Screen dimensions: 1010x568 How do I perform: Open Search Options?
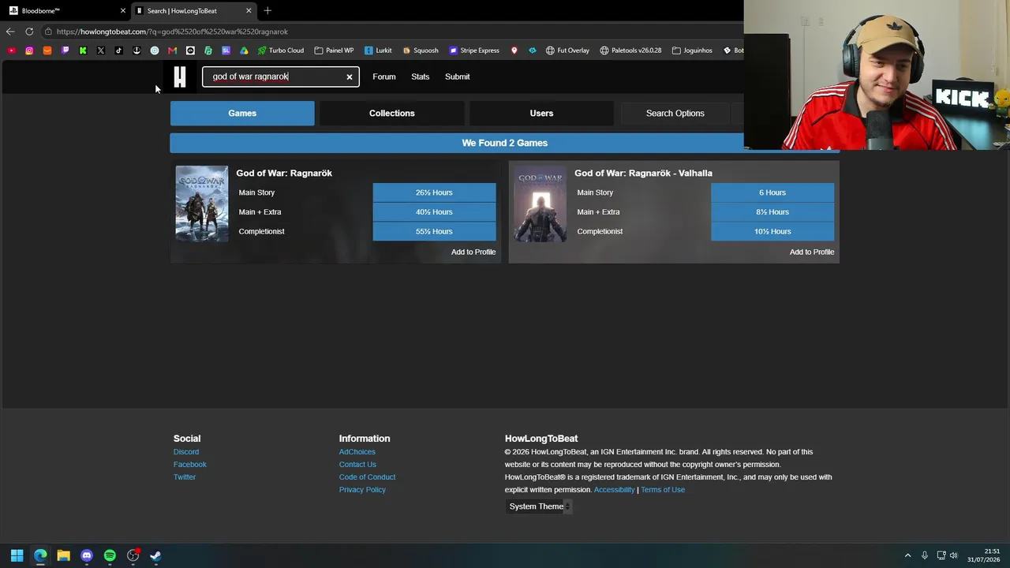[x=675, y=114]
